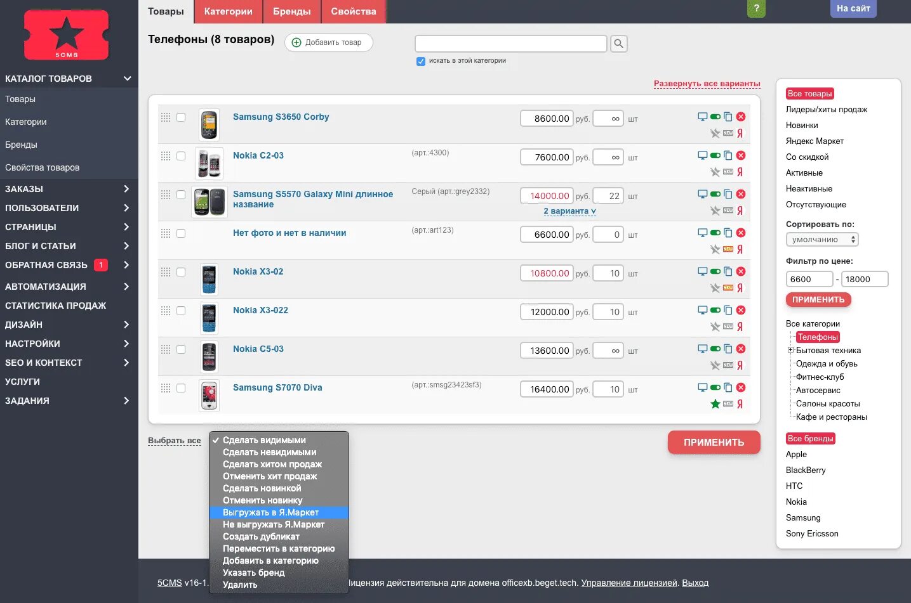Expand the НАСТРОЙКИ sidebar section
Image resolution: width=911 pixels, height=603 pixels.
[126, 344]
